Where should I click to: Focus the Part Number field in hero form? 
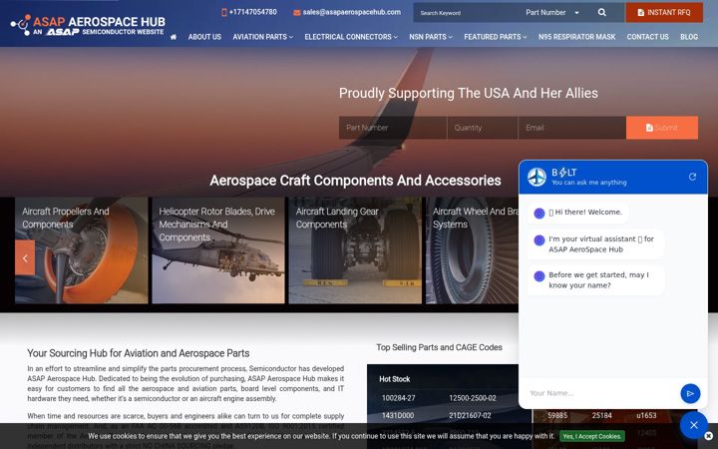click(x=393, y=128)
